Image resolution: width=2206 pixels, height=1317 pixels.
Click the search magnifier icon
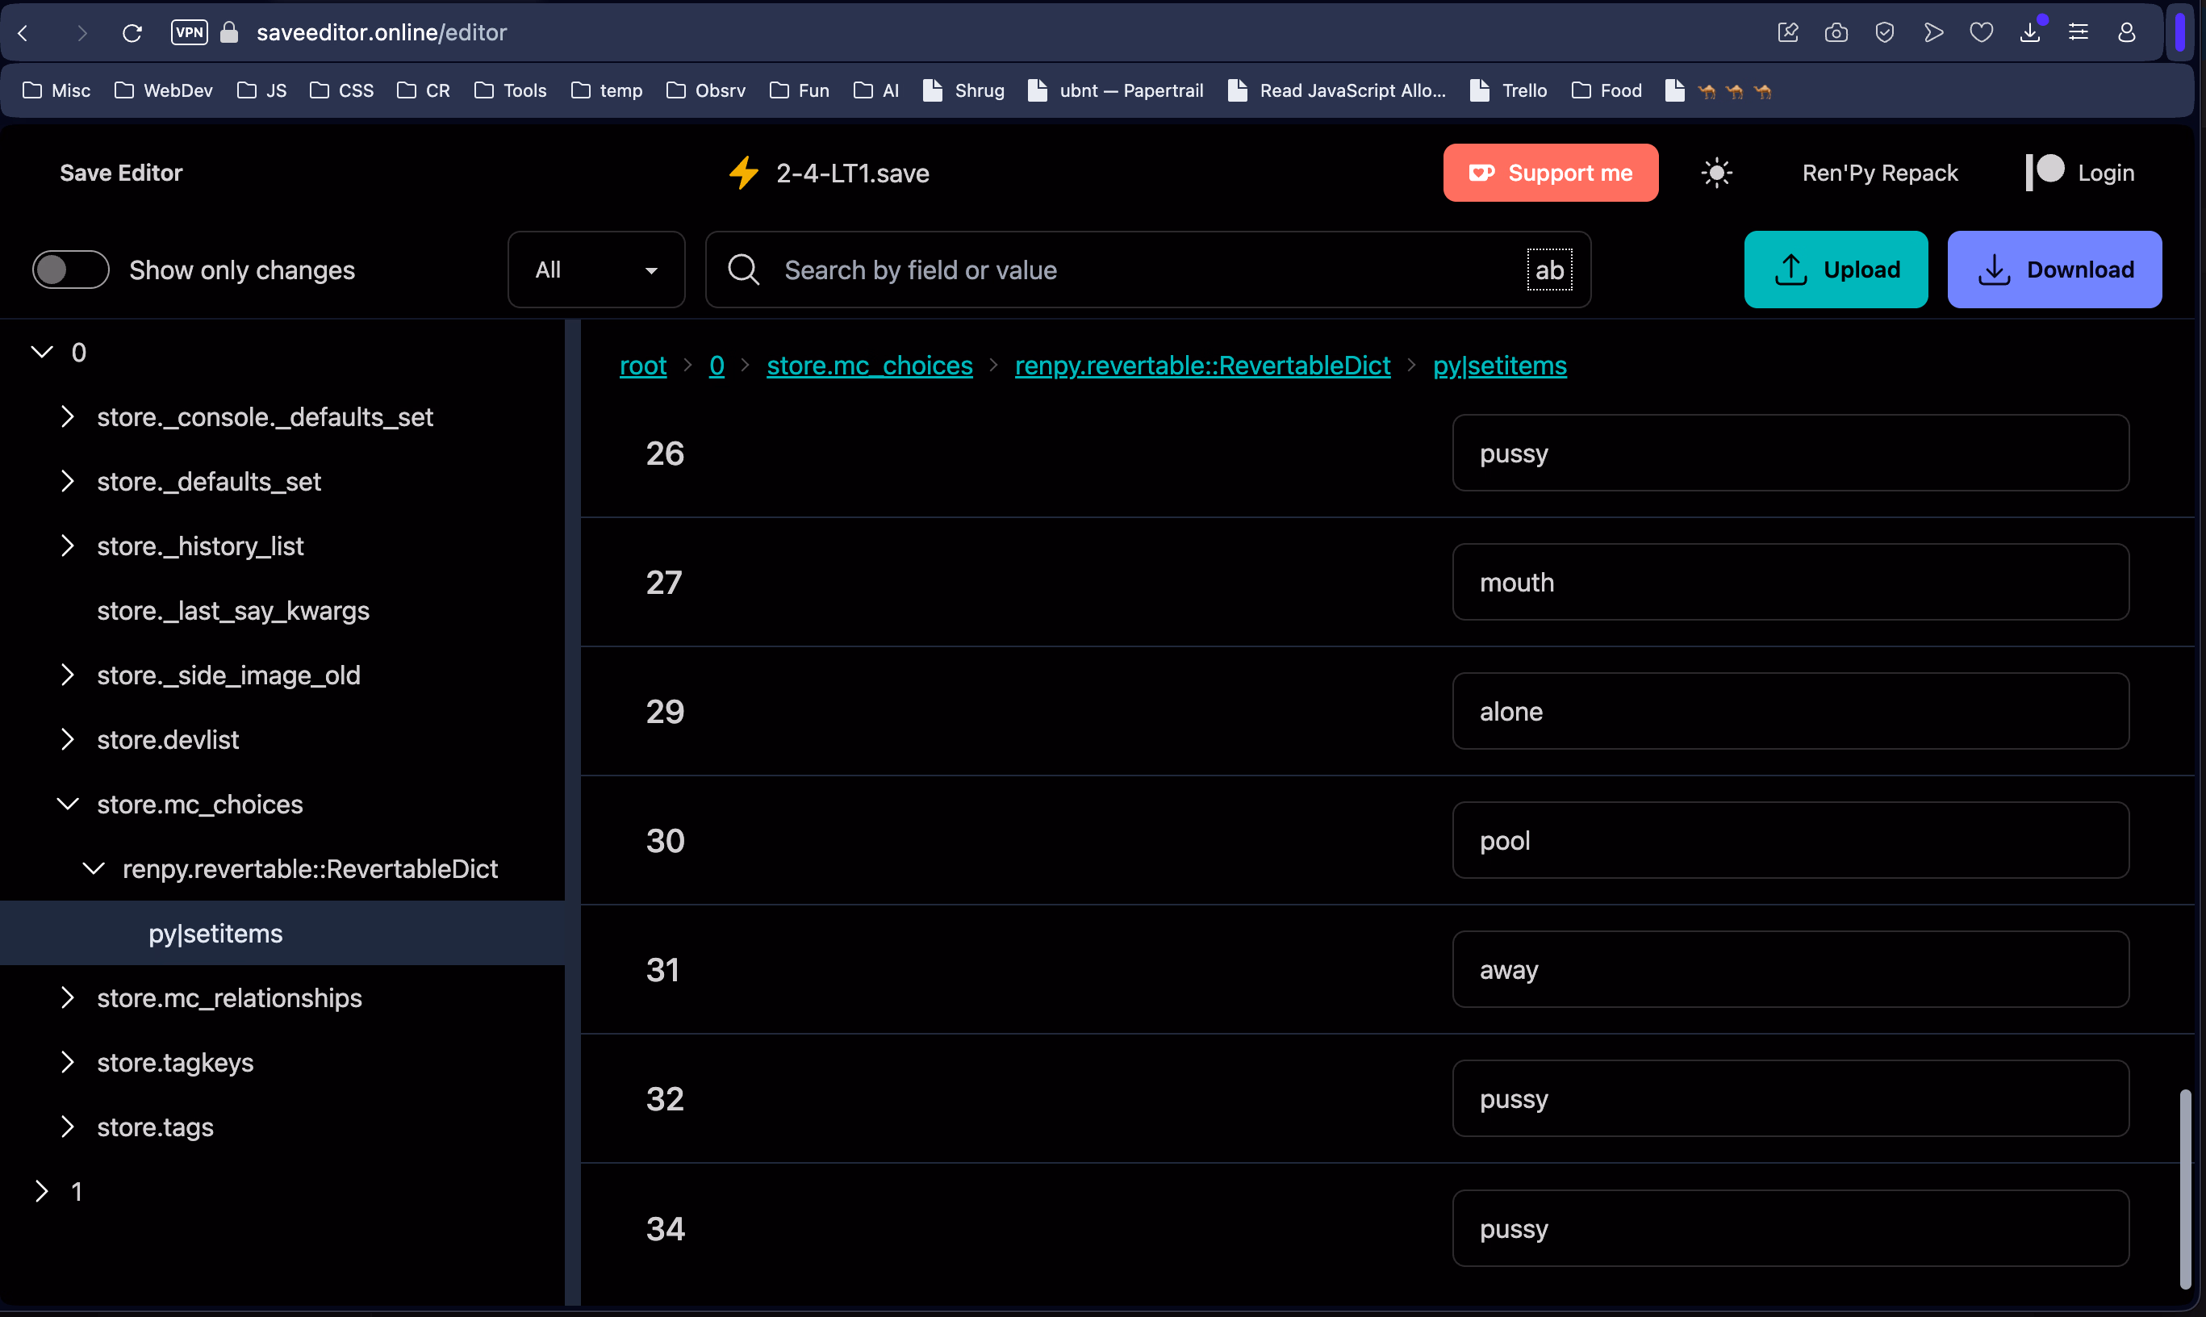742,270
